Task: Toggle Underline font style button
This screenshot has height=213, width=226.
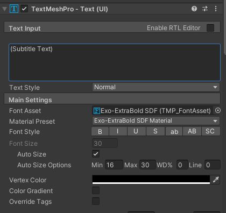Action: 137,131
